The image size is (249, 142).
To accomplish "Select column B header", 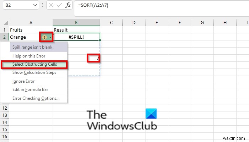I will [x=76, y=23].
